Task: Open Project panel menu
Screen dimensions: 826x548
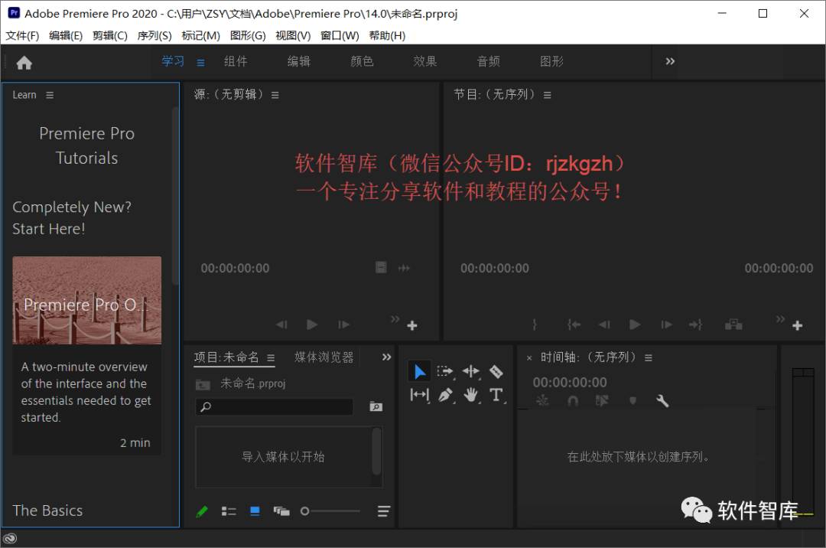Action: click(x=271, y=357)
